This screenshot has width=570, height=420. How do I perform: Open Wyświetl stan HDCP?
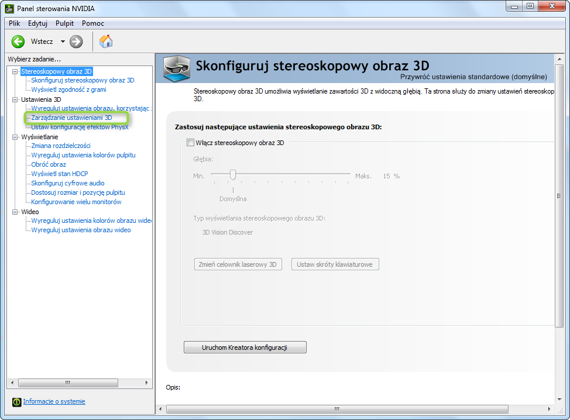pos(60,174)
